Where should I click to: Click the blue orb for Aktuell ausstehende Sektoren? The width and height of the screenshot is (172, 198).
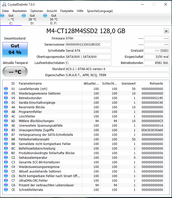6,171
